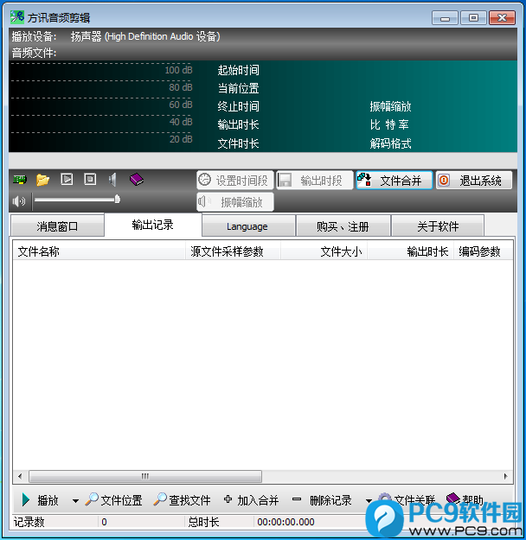Click the scrollbar left arrow
The height and width of the screenshot is (540, 526).
click(x=20, y=476)
